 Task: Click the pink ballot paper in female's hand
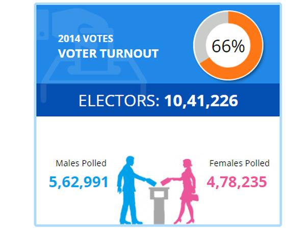[167, 181]
